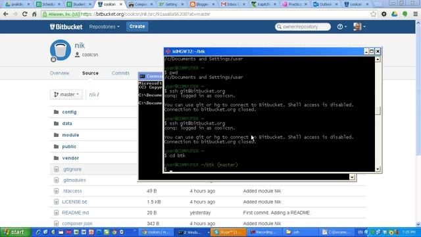Switch to the Source tab
Image resolution: width=421 pixels, height=237 pixels.
(x=90, y=73)
